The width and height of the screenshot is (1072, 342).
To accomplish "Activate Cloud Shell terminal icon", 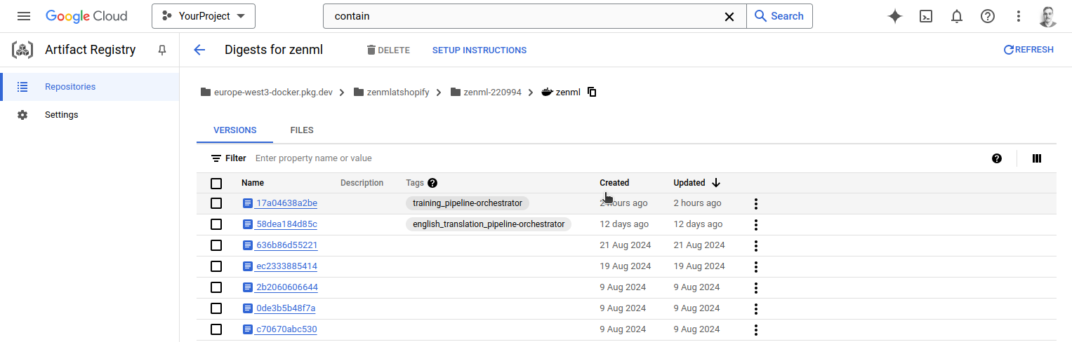I will click(926, 16).
